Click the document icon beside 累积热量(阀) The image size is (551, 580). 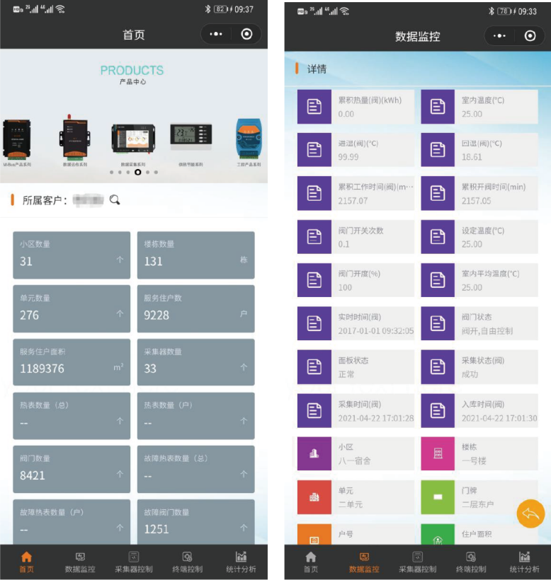314,107
